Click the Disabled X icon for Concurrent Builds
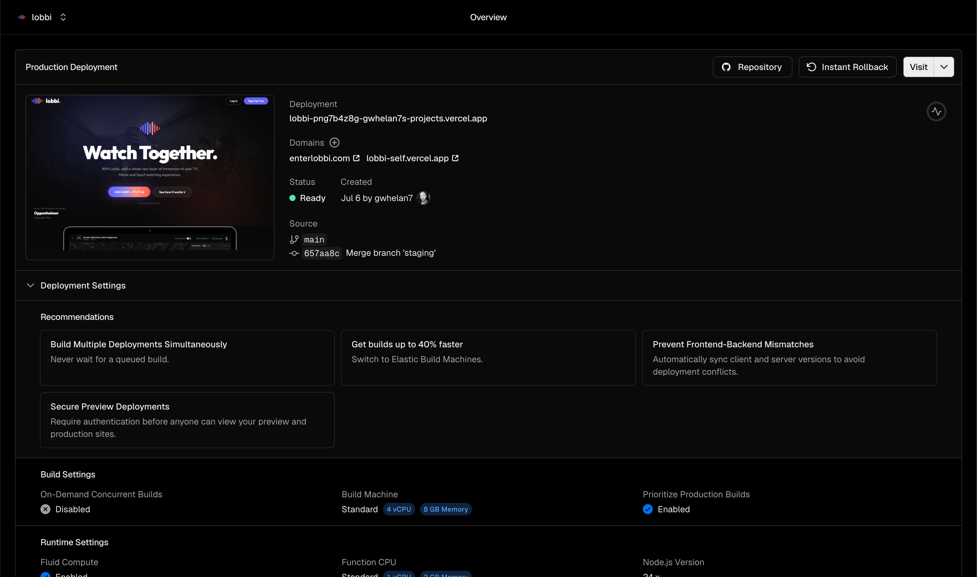 [x=45, y=509]
